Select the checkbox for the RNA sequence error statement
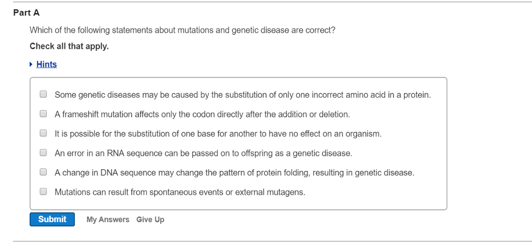This screenshot has height=242, width=532. 44,153
